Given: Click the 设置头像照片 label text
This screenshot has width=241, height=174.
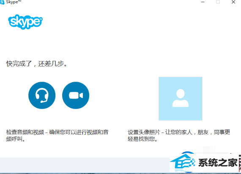Looking at the screenshot, I should 144,132.
